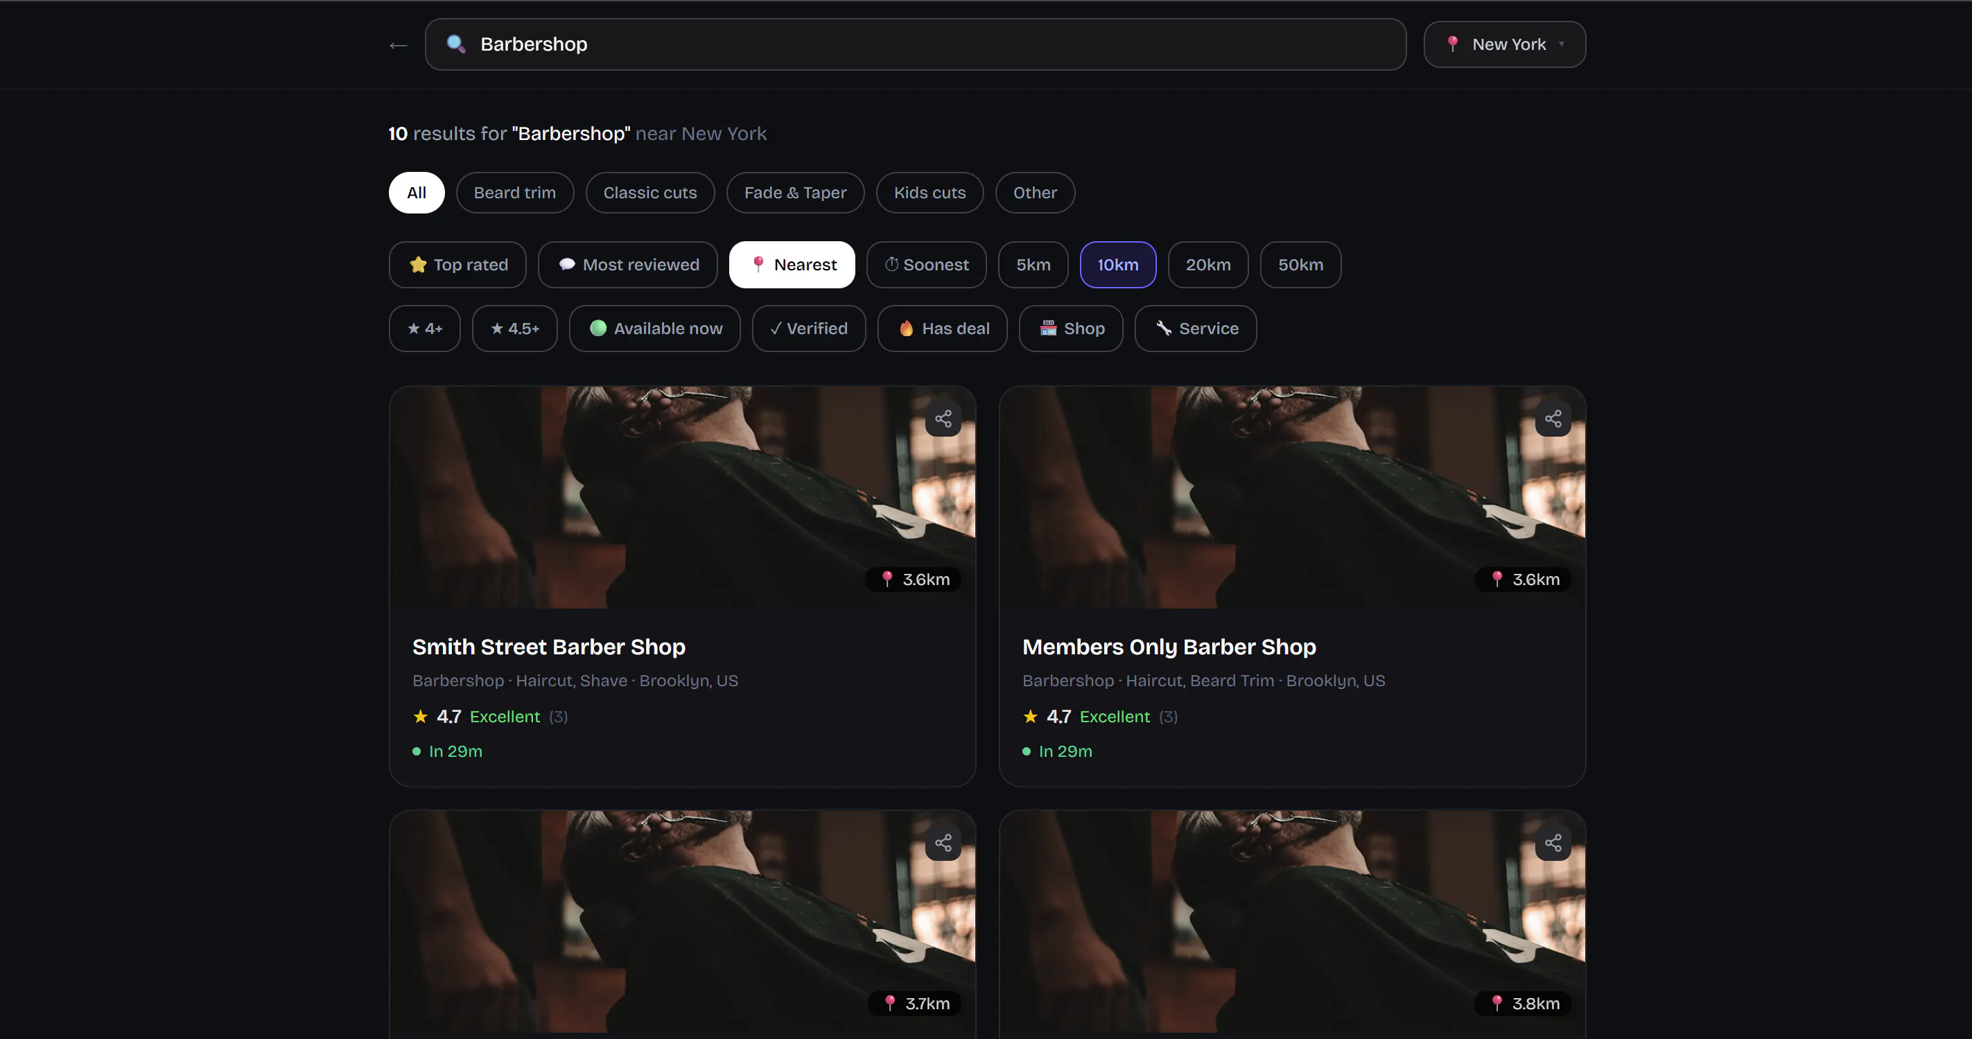
Task: Share Members Only Barber Shop card
Action: coord(1553,419)
